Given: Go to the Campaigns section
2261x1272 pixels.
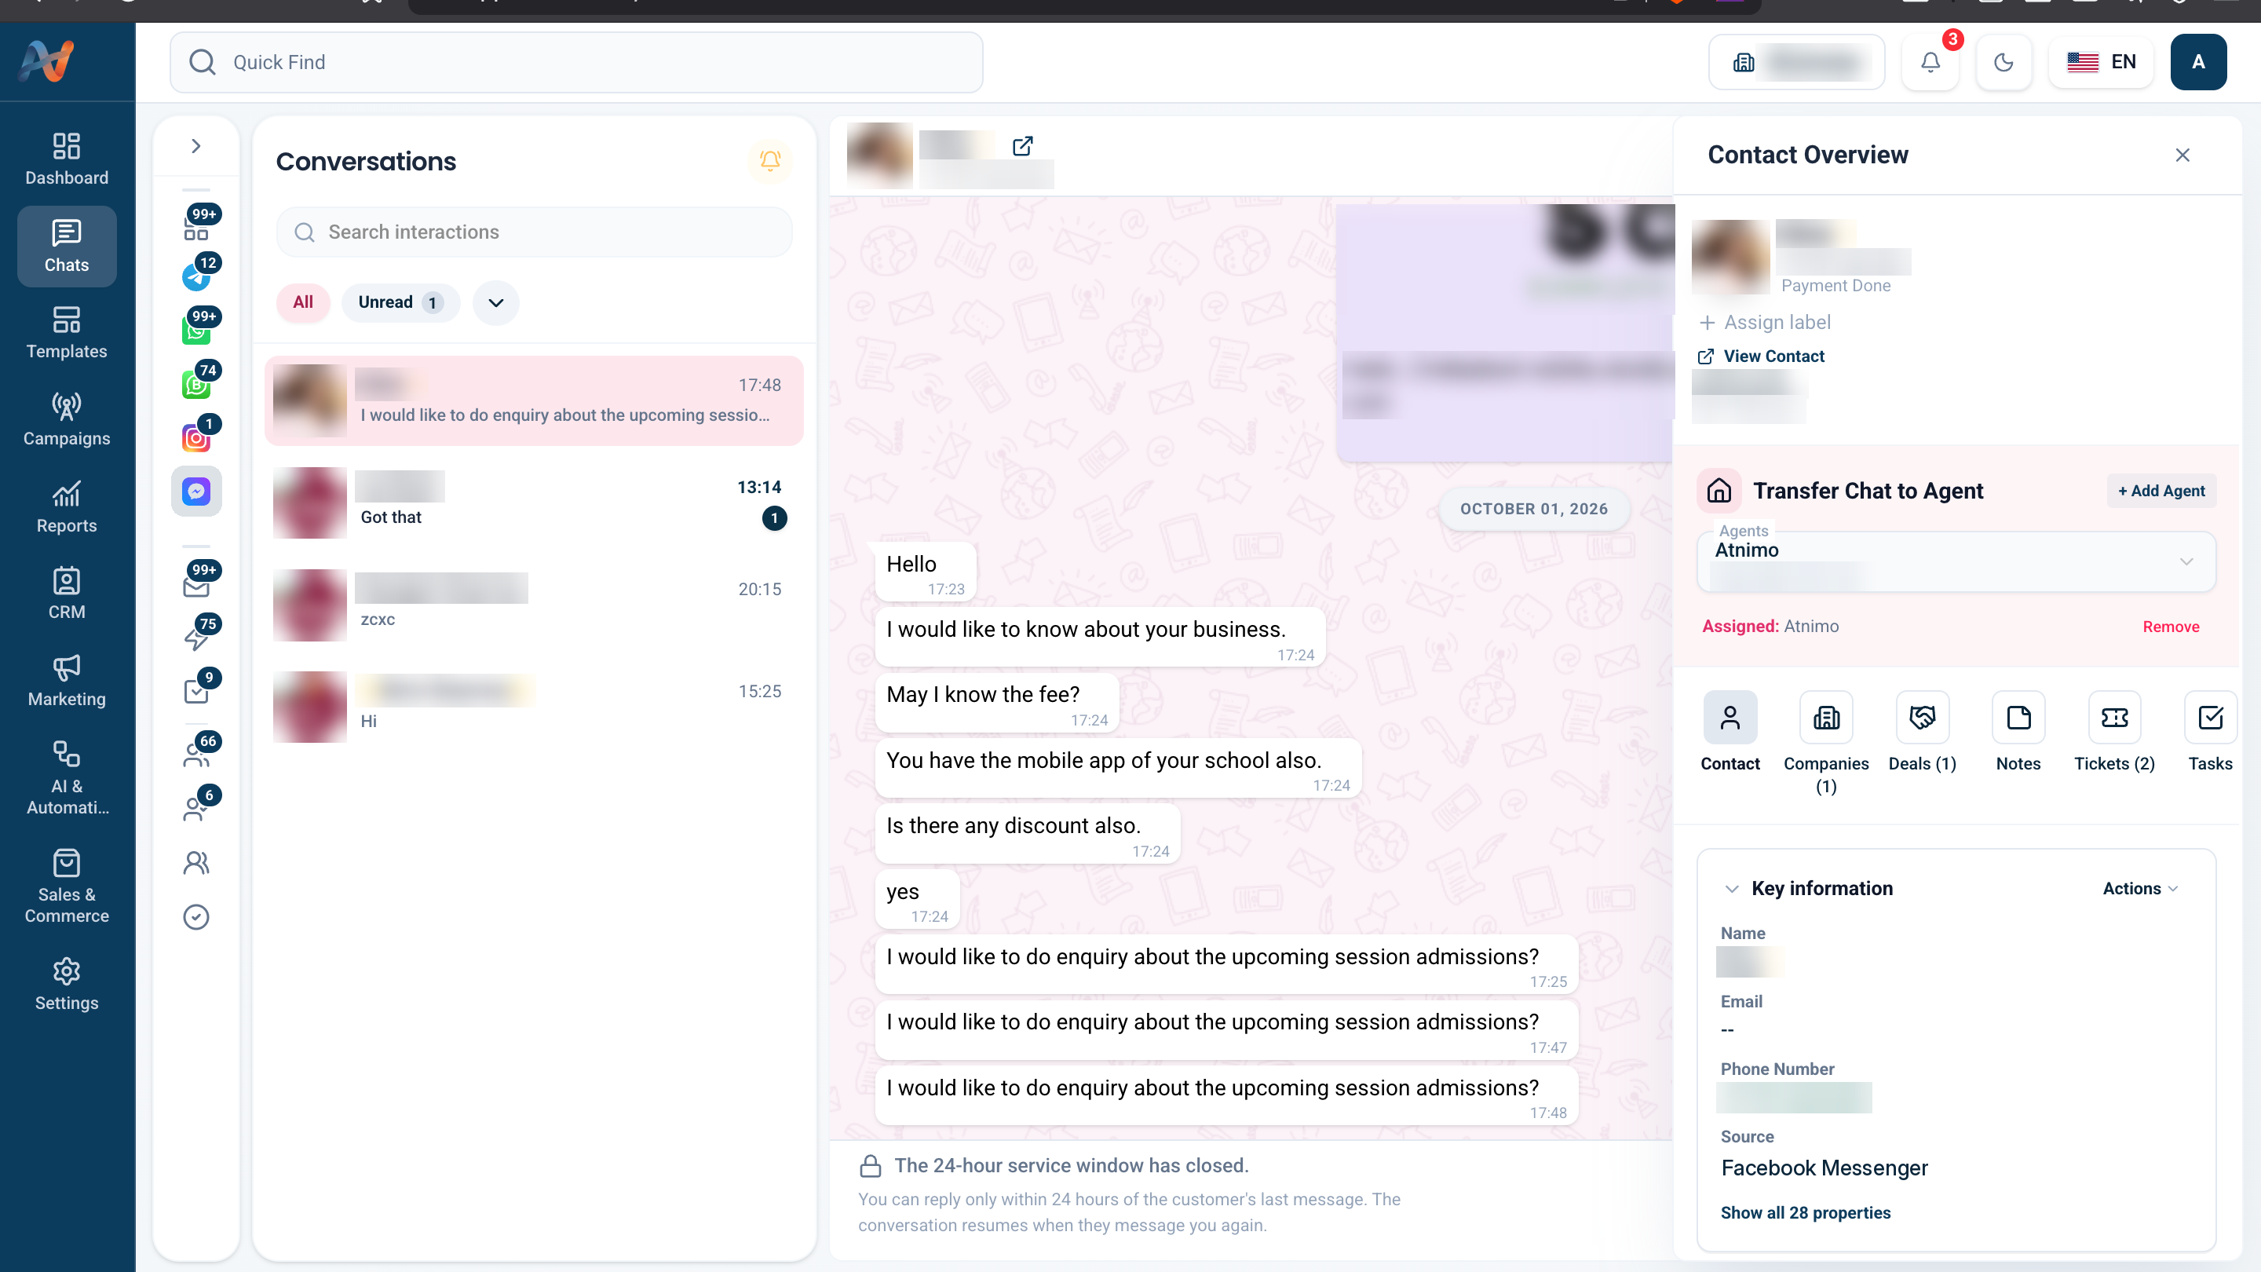Looking at the screenshot, I should tap(67, 419).
